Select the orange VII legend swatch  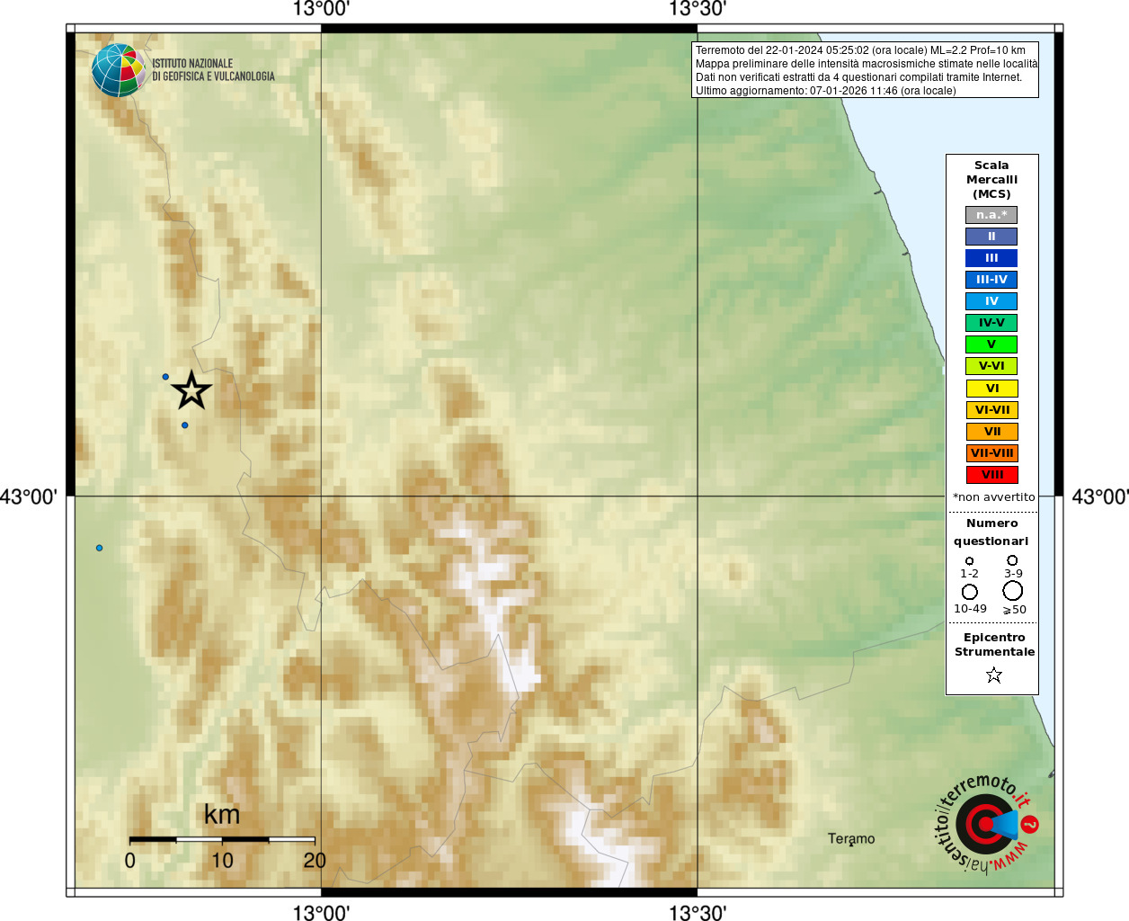991,432
